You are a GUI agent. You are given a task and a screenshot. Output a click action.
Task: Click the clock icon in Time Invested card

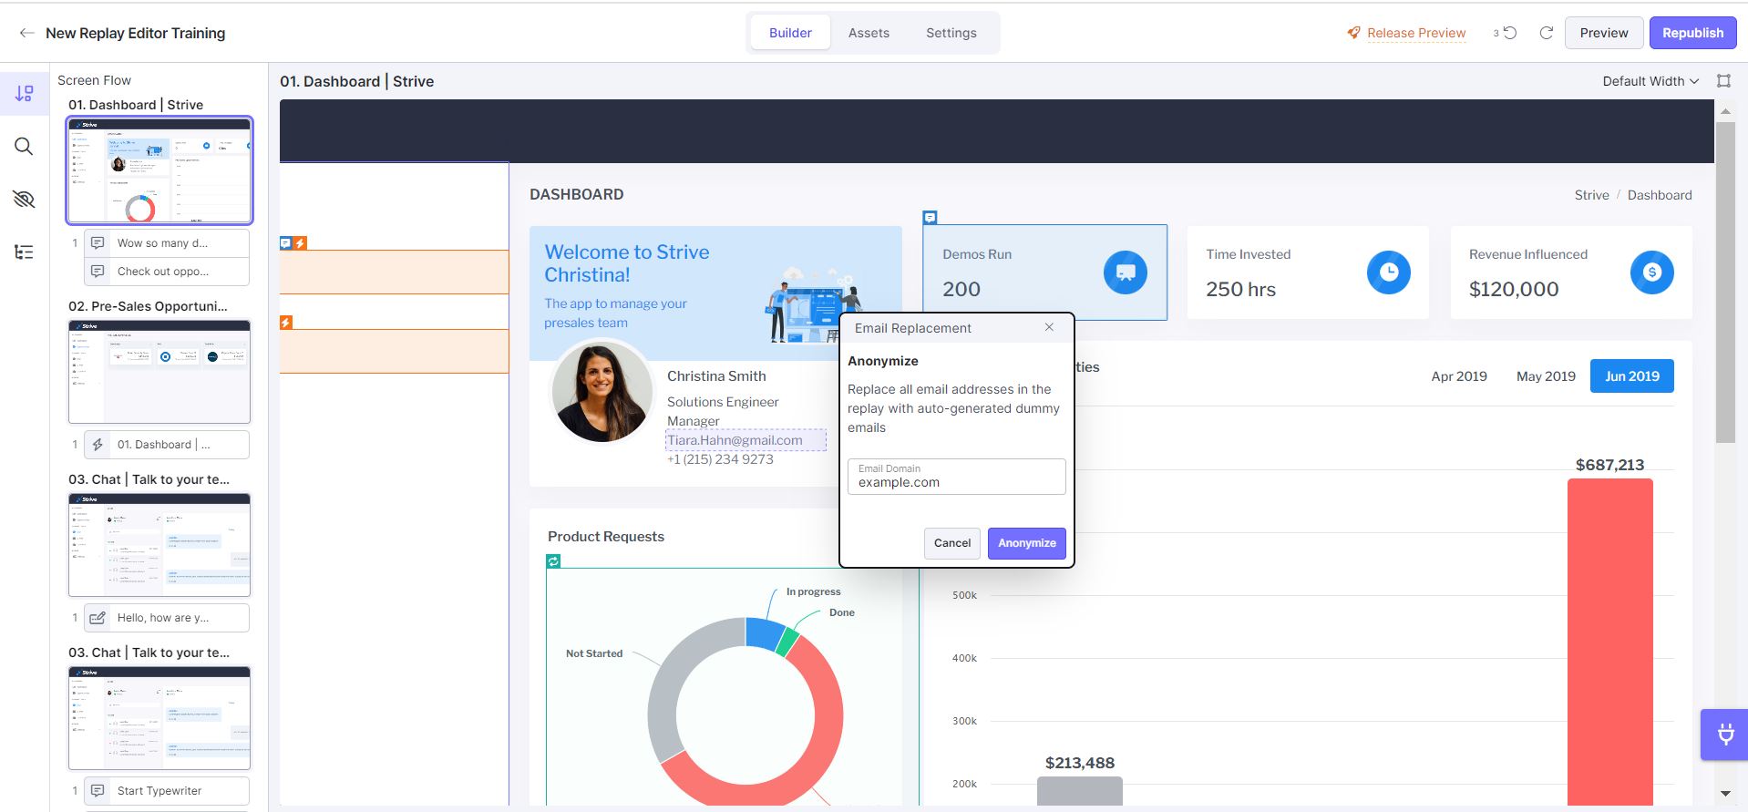[x=1389, y=272]
